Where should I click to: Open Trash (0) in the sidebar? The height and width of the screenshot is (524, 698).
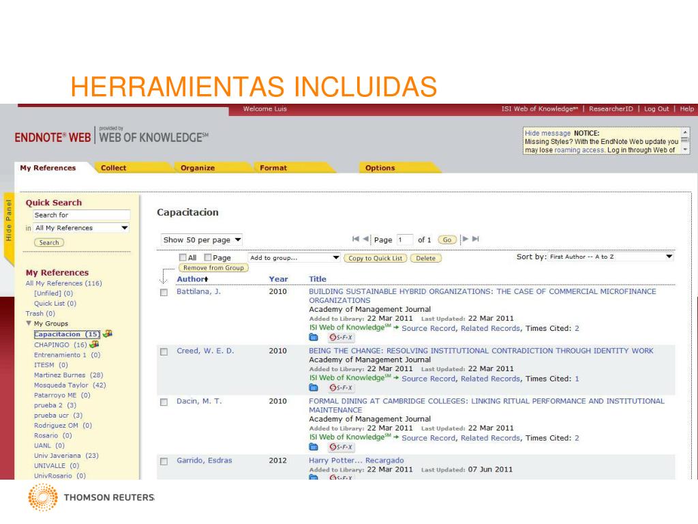click(x=40, y=313)
